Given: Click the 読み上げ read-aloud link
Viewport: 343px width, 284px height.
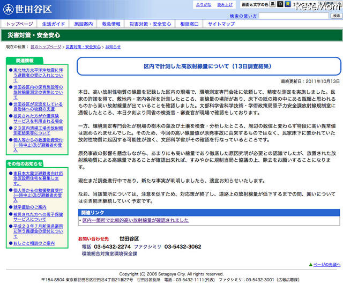Looking at the screenshot, I should [x=225, y=5].
